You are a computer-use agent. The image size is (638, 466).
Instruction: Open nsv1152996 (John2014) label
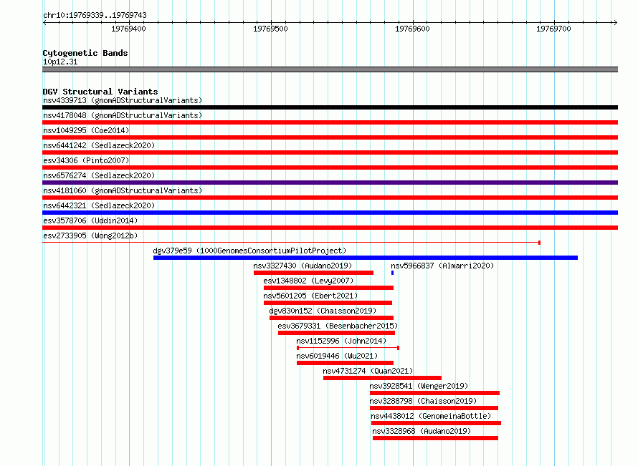tap(341, 341)
